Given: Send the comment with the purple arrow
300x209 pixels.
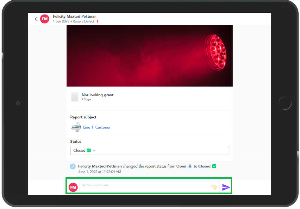Looking at the screenshot, I should tap(226, 187).
